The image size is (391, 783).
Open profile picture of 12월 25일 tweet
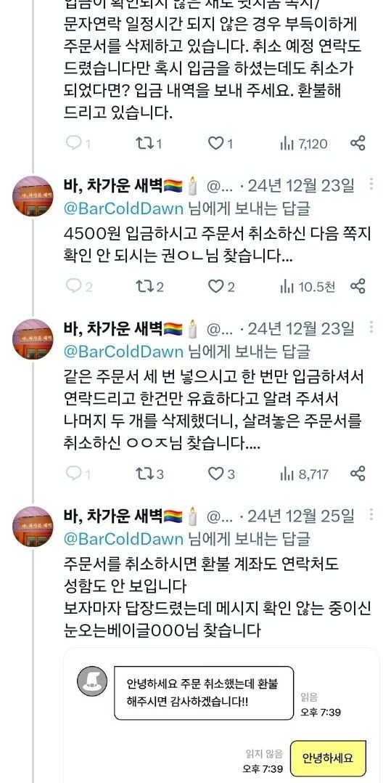coord(33,527)
